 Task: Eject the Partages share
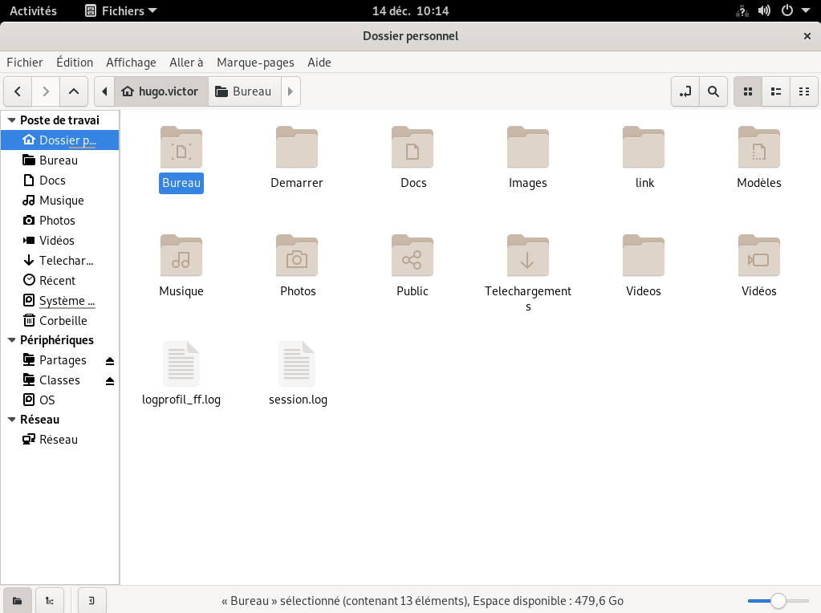coord(109,361)
